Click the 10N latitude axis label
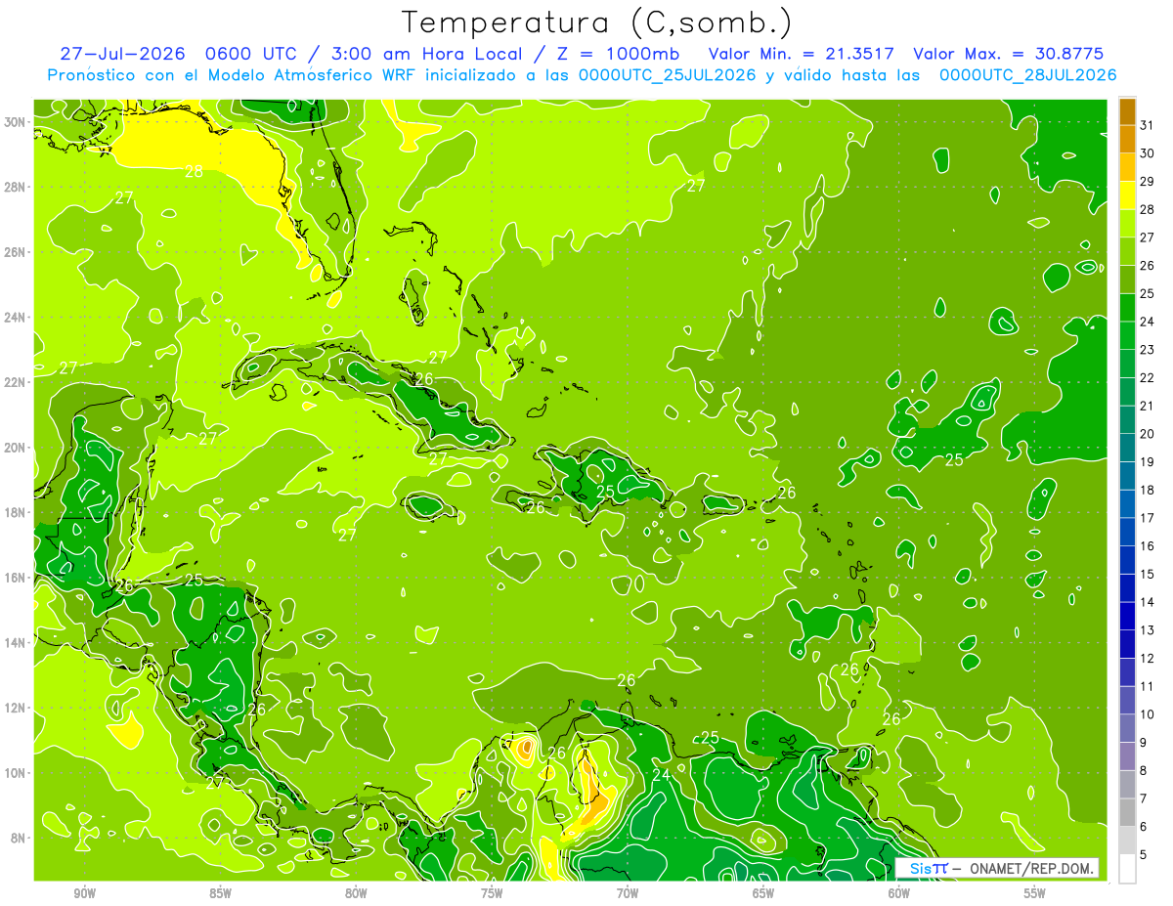 pos(17,773)
